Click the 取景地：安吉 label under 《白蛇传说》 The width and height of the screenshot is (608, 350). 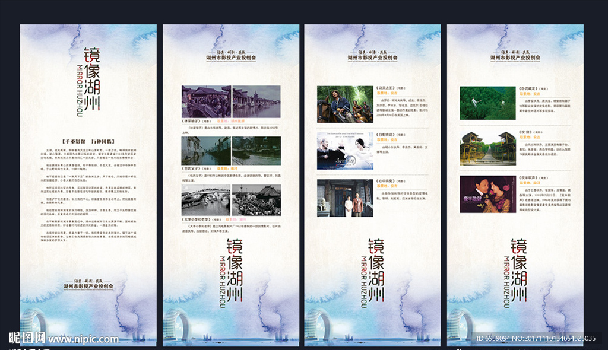point(387,139)
